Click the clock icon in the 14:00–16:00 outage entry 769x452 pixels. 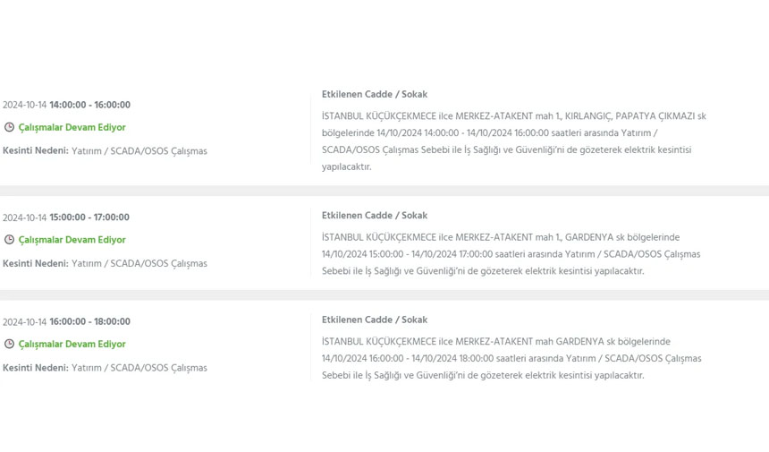[x=9, y=128]
